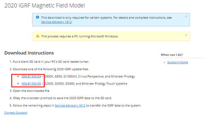
Task: Click the Download Instructions heading
Action: [x=29, y=53]
